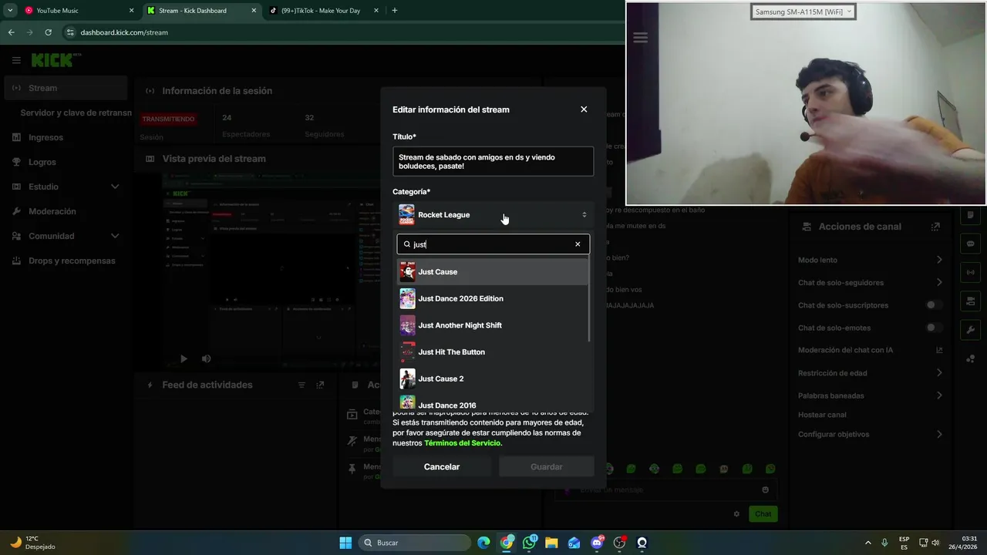This screenshot has width=987, height=555.
Task: Open the Rocket League category dropdown
Action: click(493, 215)
